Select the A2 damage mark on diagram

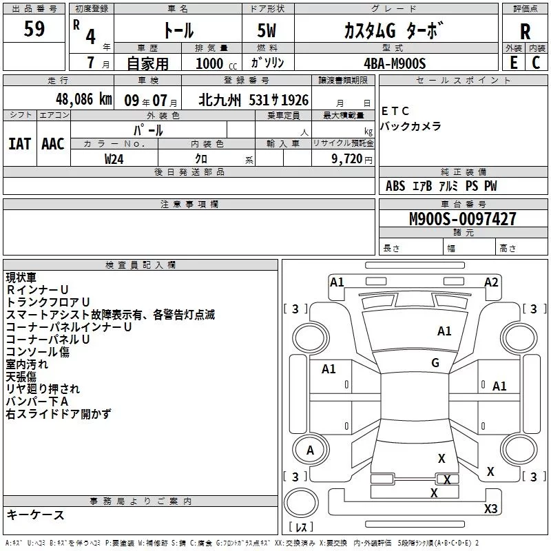491,282
